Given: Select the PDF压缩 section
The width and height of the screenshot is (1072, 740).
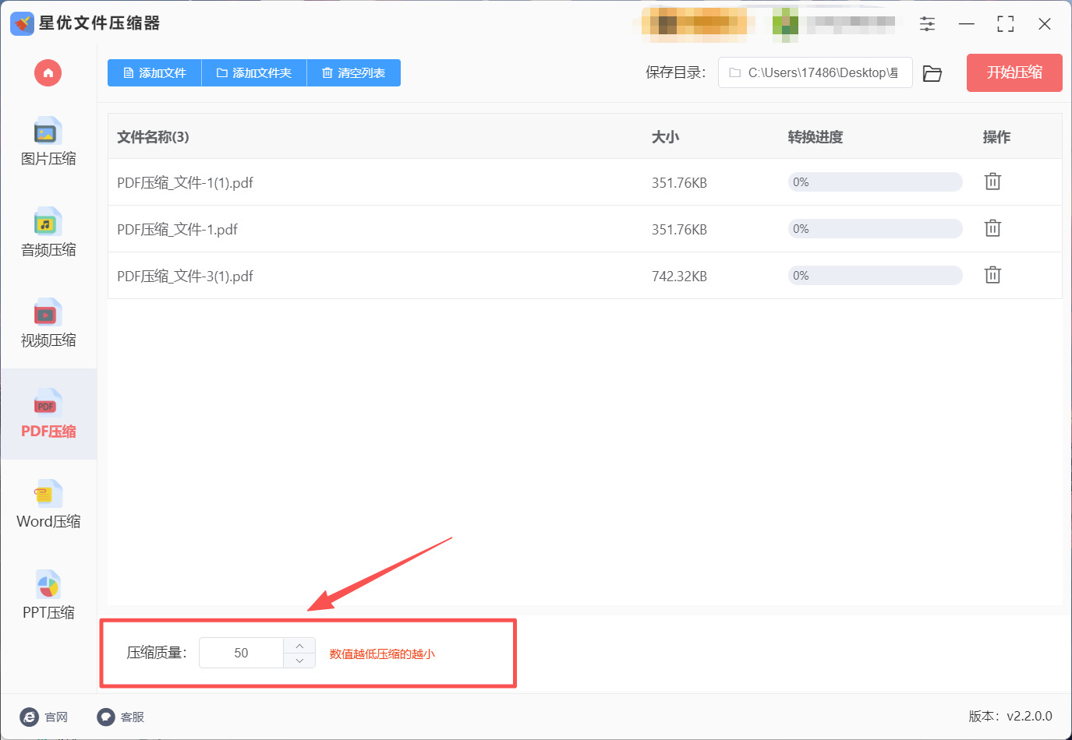Looking at the screenshot, I should point(48,414).
